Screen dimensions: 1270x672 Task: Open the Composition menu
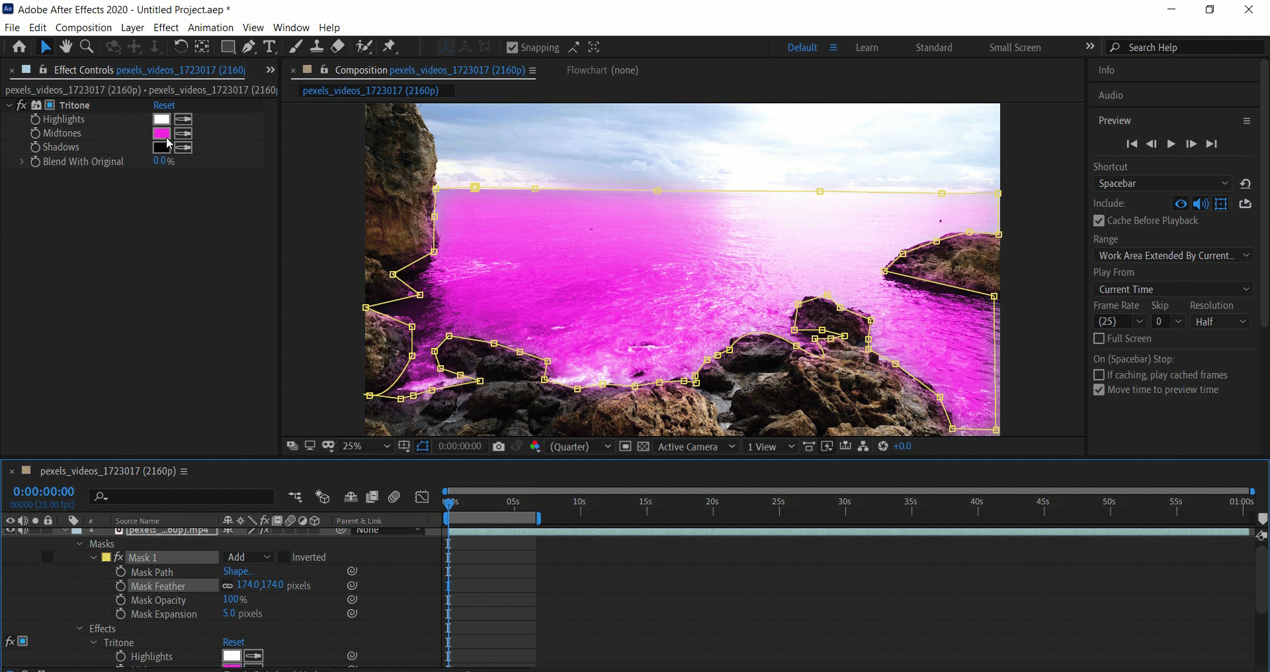(83, 28)
